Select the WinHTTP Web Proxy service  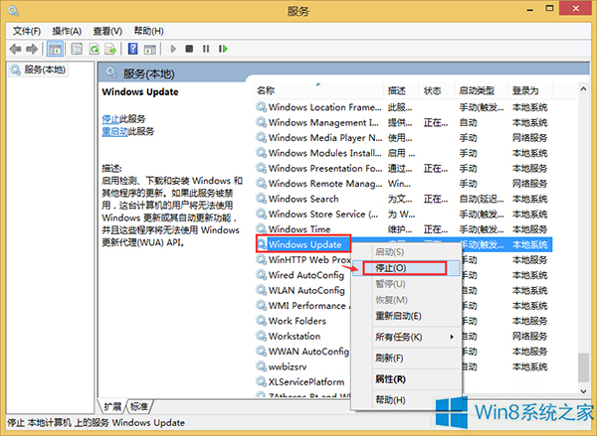309,260
